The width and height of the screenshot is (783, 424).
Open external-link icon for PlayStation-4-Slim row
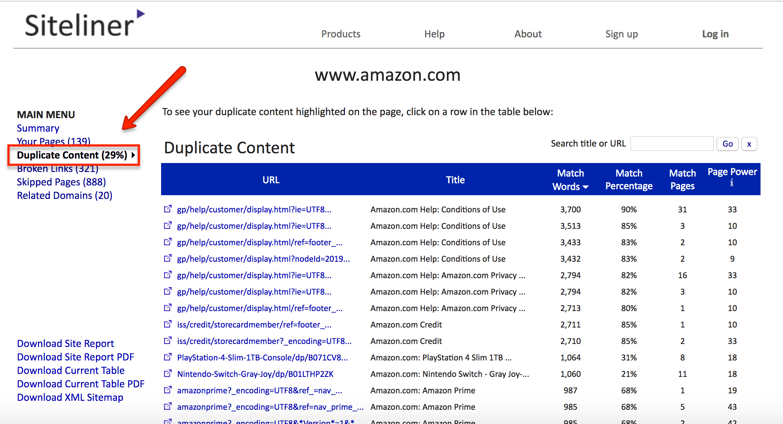click(168, 357)
